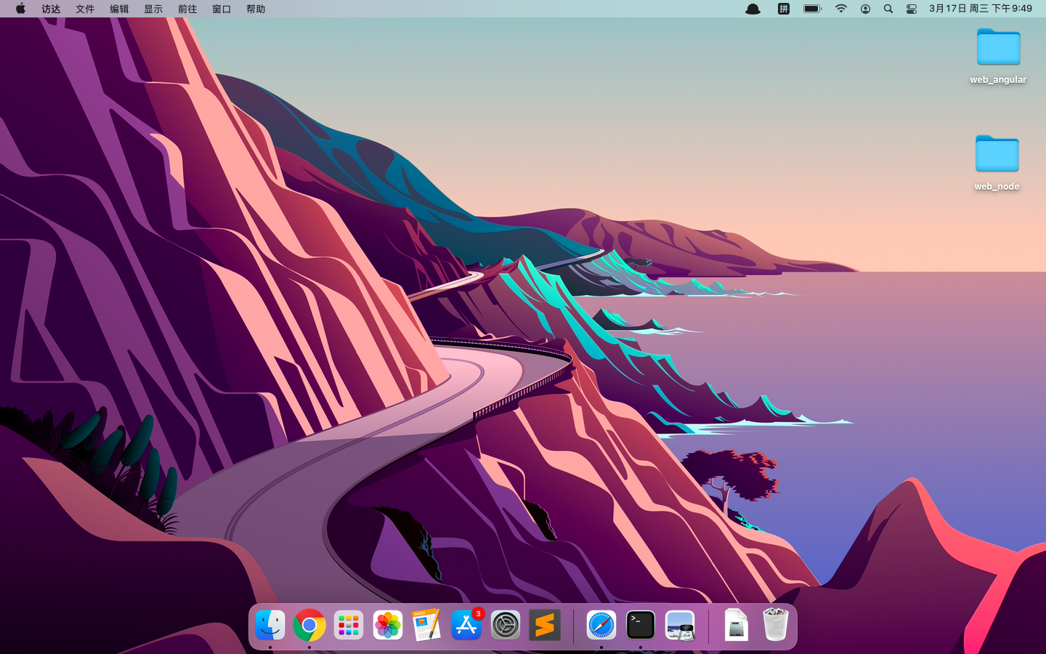Open the Wi-Fi menu bar status
1046x654 pixels.
pos(841,9)
